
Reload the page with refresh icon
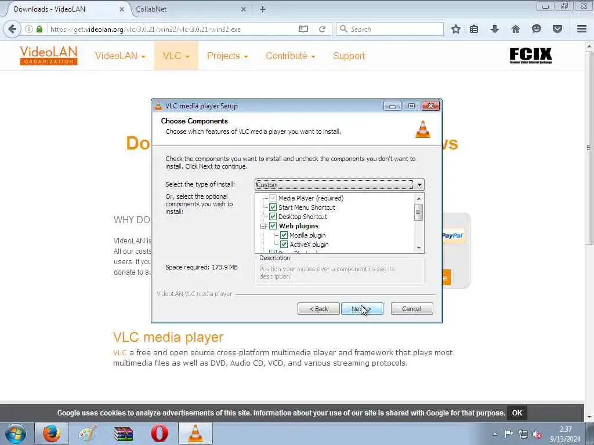click(x=323, y=29)
